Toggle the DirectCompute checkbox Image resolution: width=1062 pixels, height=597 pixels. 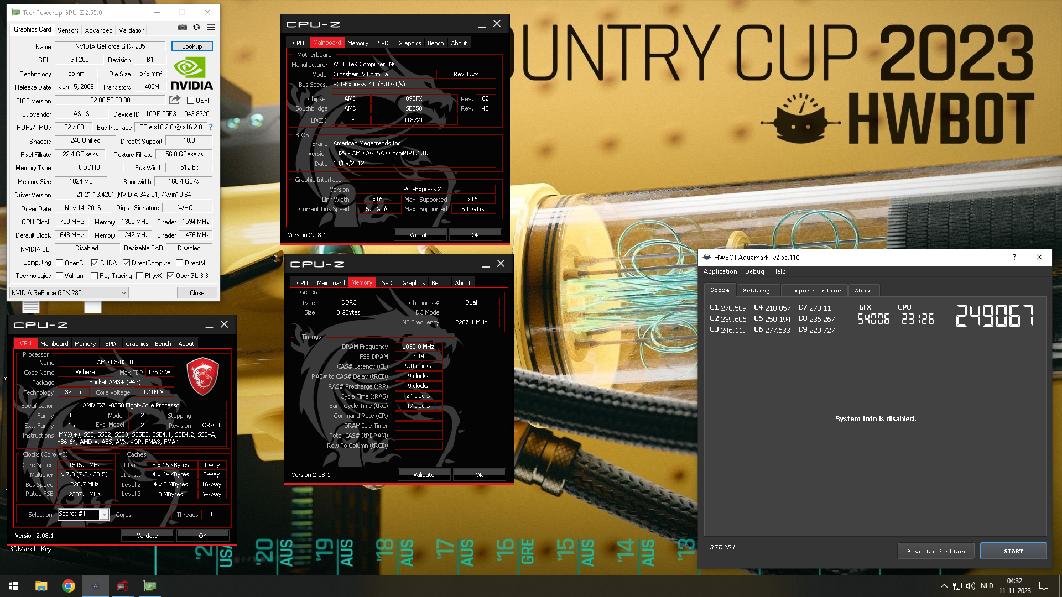click(126, 263)
